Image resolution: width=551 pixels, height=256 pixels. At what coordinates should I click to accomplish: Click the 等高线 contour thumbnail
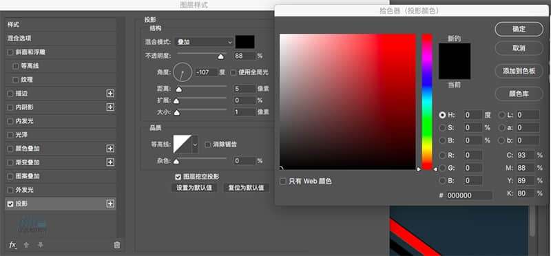[x=183, y=144]
